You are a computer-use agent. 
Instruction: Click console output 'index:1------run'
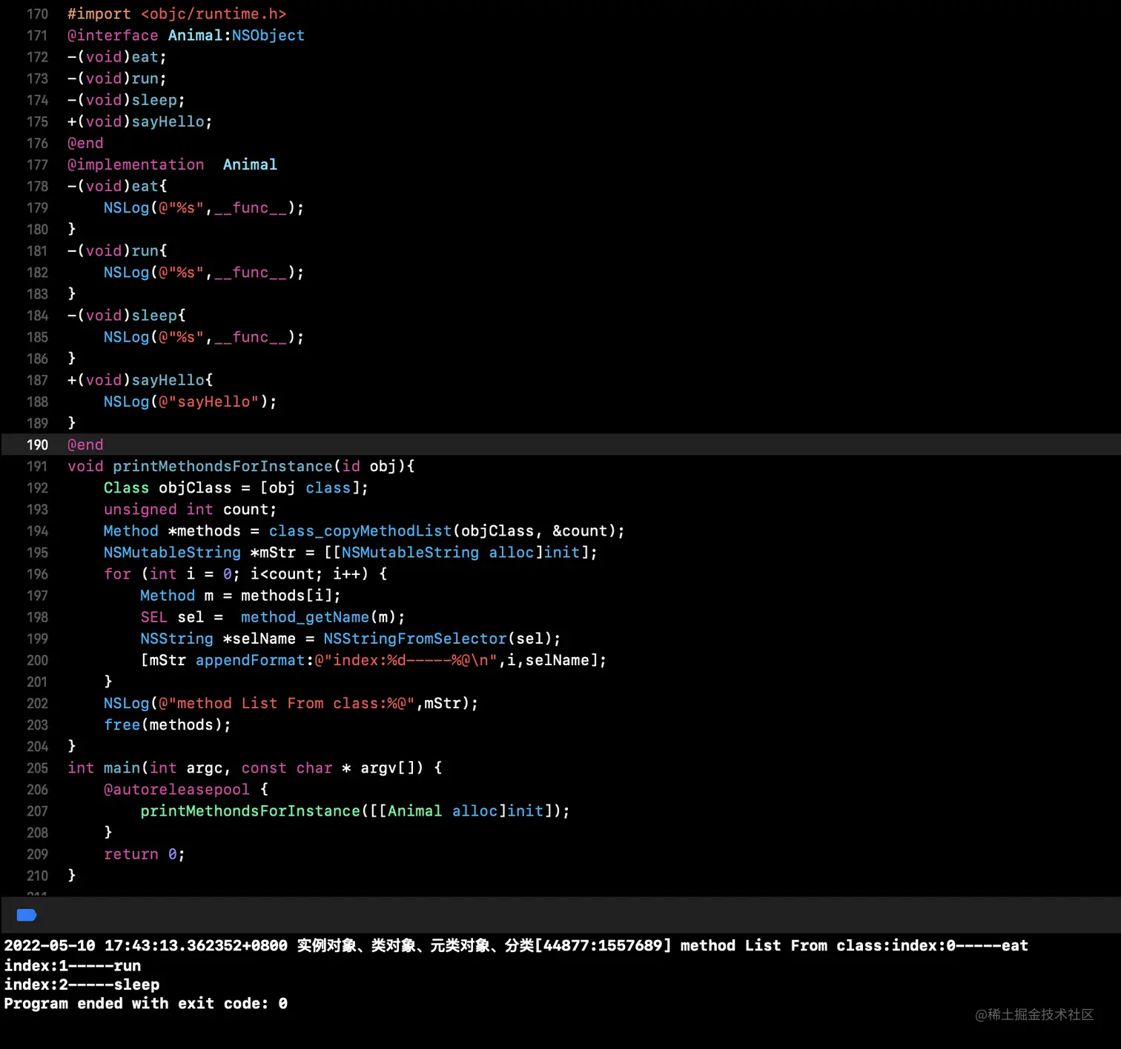click(x=73, y=966)
